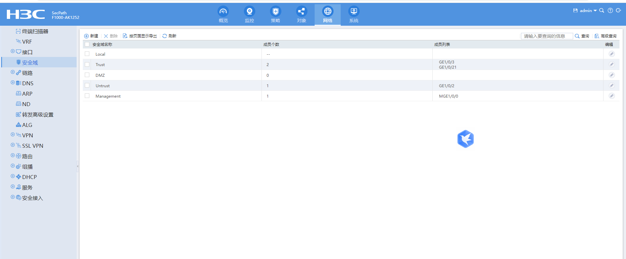Image resolution: width=626 pixels, height=259 pixels.
Task: Expand the 链路 tree node
Action: click(13, 72)
